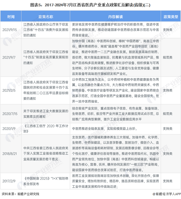This screenshot has width=181, height=199.
Task: Select the 内容解读 column header
Action: [x=115, y=17]
